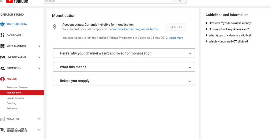This screenshot has height=139, width=271.
Task: Click the COMMUNITY label
Action: [14, 68]
